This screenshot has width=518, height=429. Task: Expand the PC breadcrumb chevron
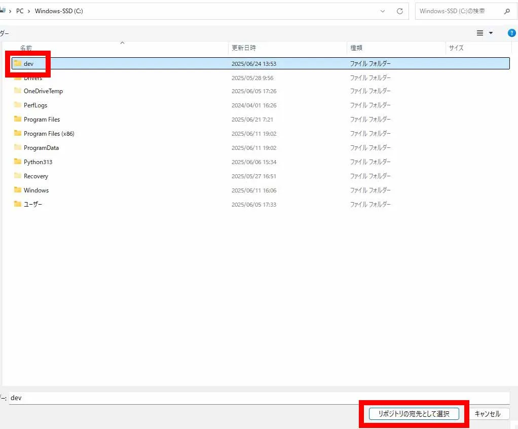coord(29,11)
